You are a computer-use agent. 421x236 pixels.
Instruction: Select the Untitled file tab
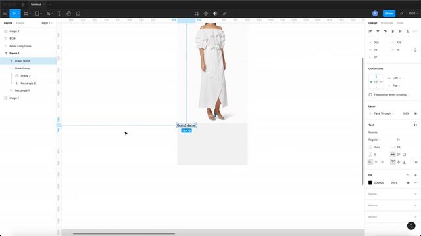coord(36,5)
